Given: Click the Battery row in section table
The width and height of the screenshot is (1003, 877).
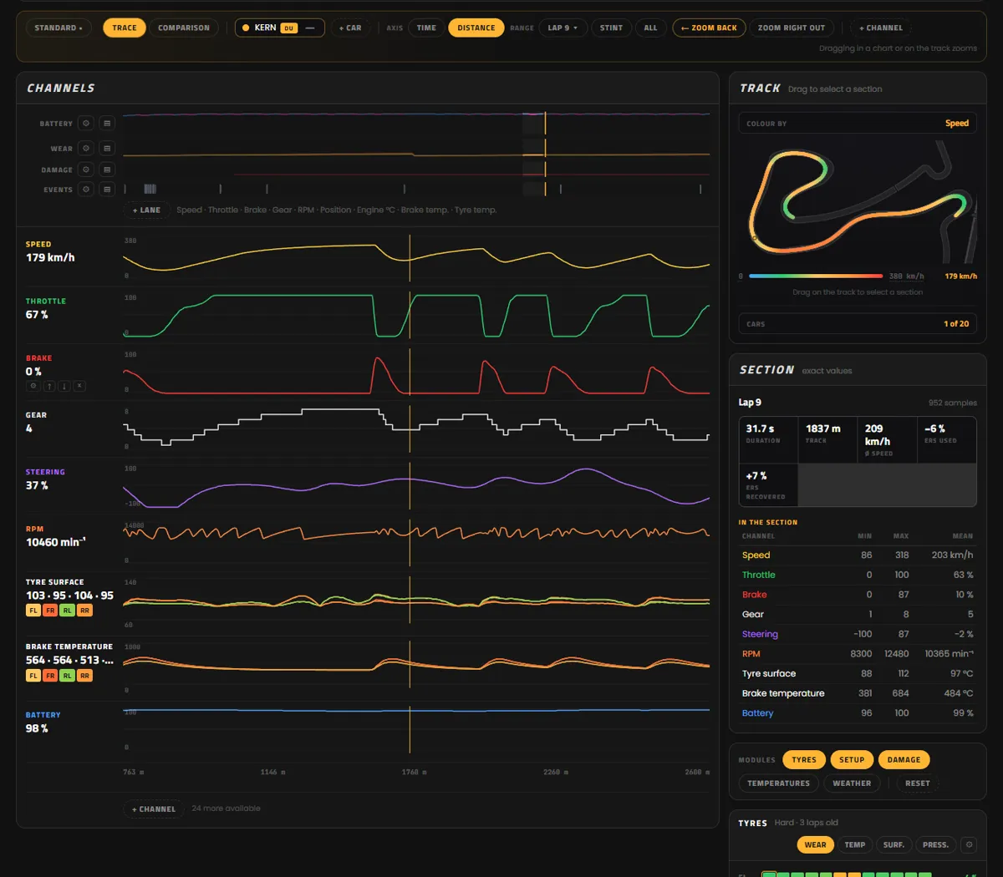Looking at the screenshot, I should (858, 713).
